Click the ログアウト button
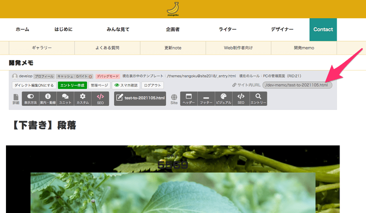Viewport: 366px width, 213px height. pyautogui.click(x=152, y=85)
